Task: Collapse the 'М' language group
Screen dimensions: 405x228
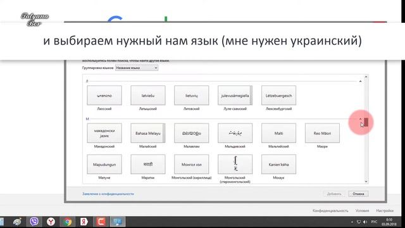Action: pyautogui.click(x=360, y=119)
